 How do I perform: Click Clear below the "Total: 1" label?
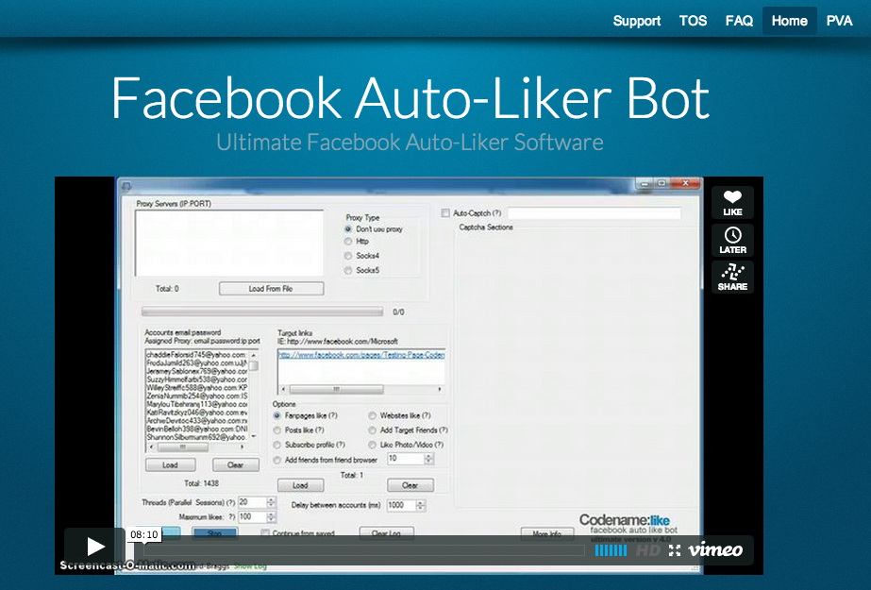tap(410, 485)
